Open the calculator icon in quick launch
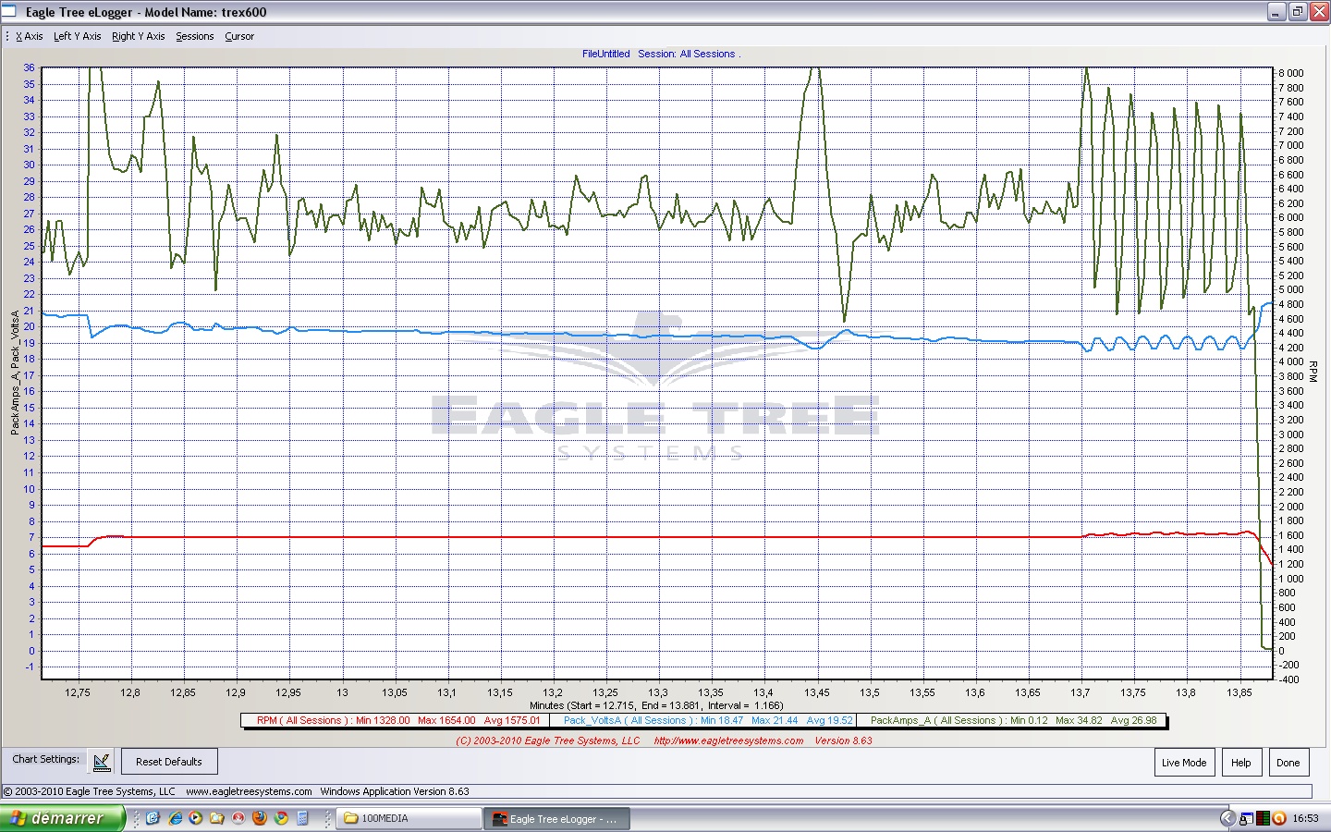Screen dimensions: 1331x832 [302, 818]
